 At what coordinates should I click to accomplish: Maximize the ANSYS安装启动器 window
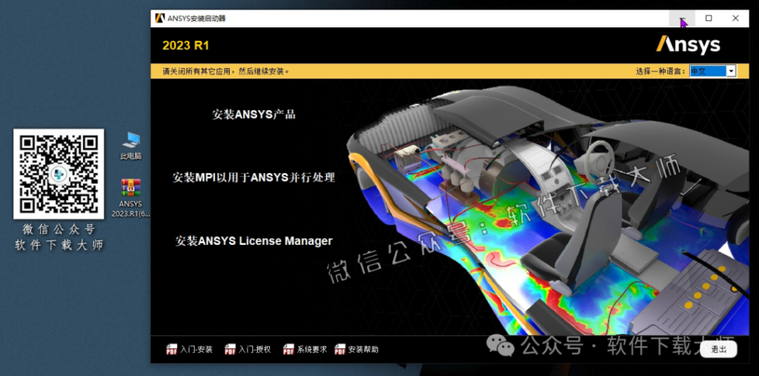coord(709,19)
